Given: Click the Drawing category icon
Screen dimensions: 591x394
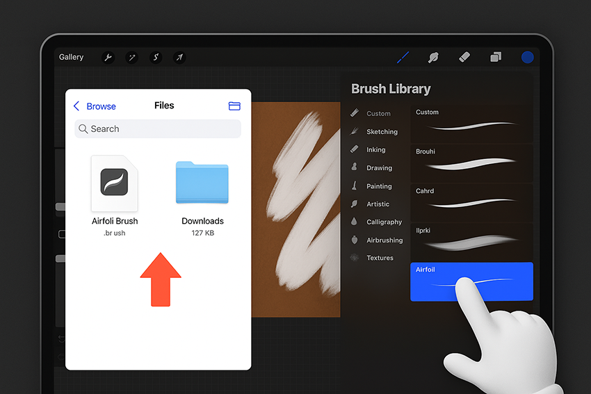Looking at the screenshot, I should point(355,167).
